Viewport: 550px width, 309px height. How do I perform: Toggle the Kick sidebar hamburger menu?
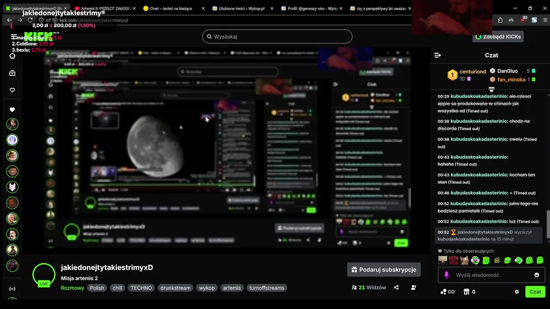pos(14,37)
